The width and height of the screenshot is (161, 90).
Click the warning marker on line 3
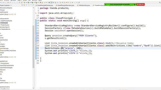click(x=36, y=13)
